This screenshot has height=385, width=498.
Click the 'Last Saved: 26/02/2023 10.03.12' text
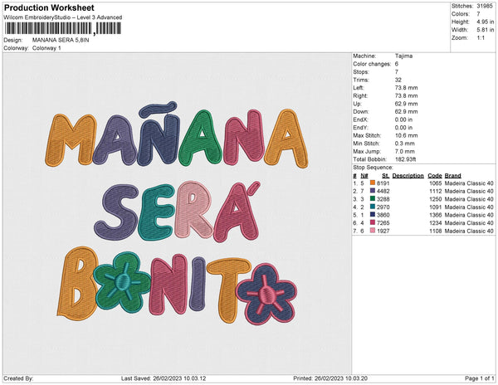pos(164,378)
